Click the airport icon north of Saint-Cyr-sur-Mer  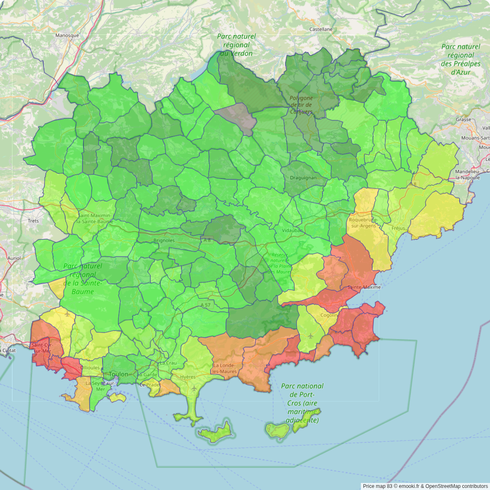click(67, 314)
